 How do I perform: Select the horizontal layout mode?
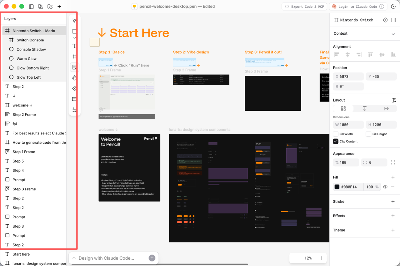click(x=386, y=109)
